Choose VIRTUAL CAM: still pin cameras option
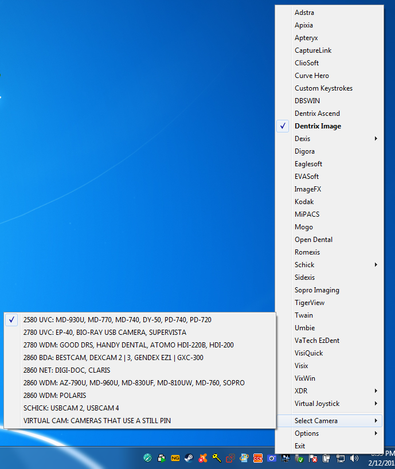This screenshot has width=395, height=469. point(140,420)
